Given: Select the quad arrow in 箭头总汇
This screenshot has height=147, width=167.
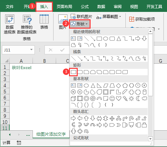Looking at the screenshot, I should pos(112,119).
